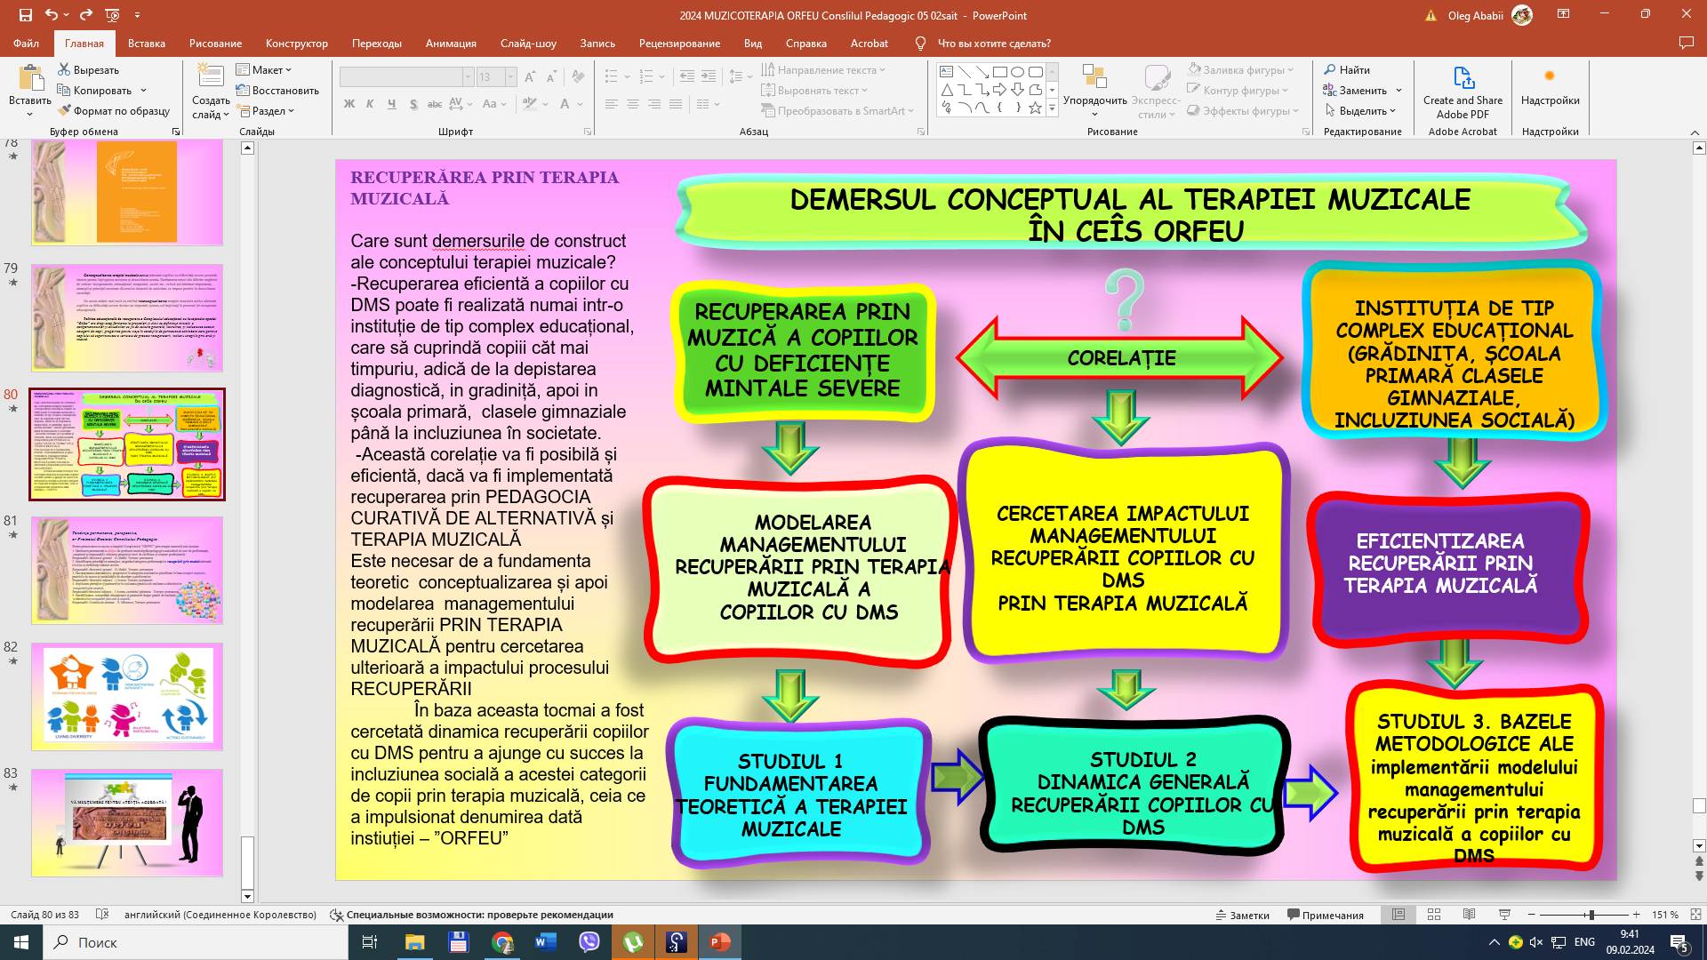Click Создать слайд new slide icon
This screenshot has height=960, width=1707.
[x=211, y=77]
